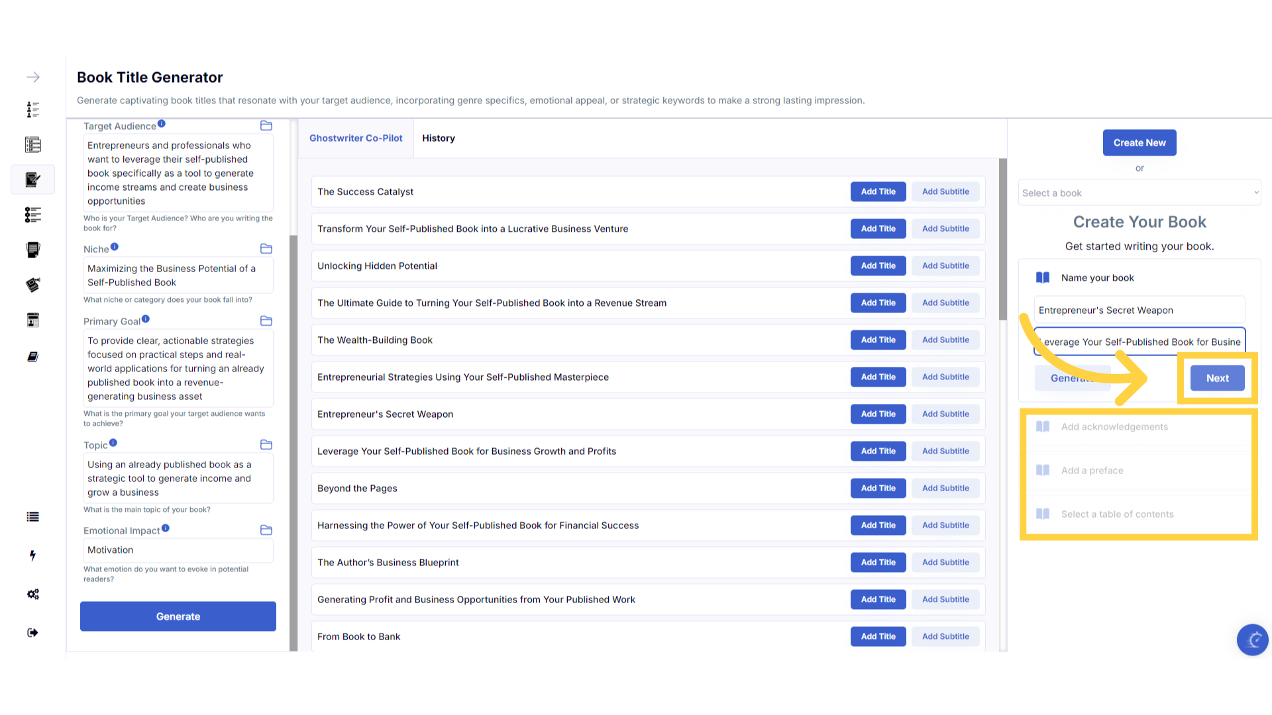Viewport: 1272px width, 715px height.
Task: Click the sidebar expand arrow icon
Action: (33, 77)
